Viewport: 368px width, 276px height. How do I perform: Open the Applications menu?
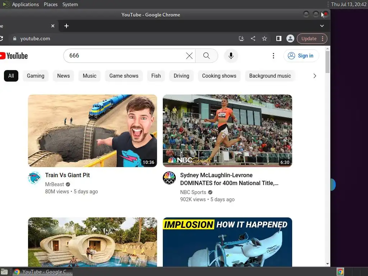(26, 4)
